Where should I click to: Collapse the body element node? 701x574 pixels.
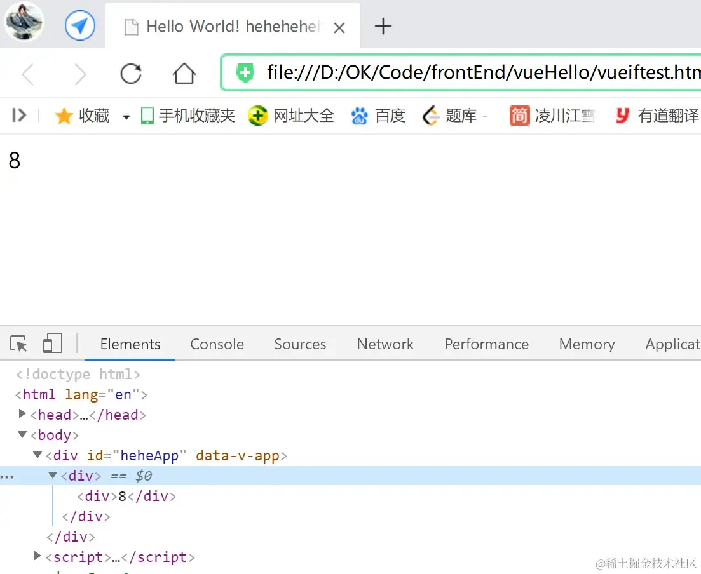22,434
